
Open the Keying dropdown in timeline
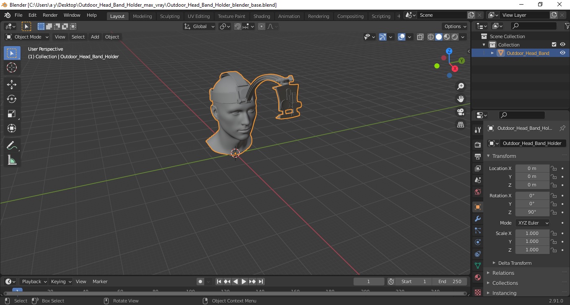(61, 282)
